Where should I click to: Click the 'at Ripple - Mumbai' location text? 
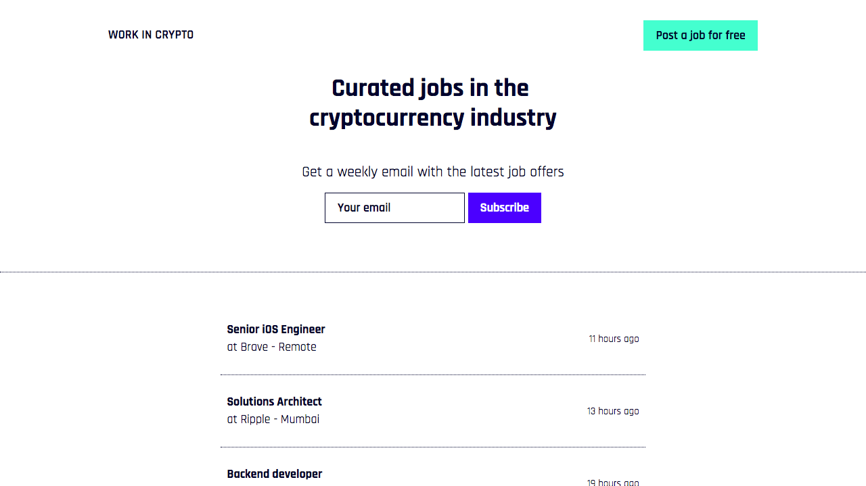pyautogui.click(x=273, y=419)
